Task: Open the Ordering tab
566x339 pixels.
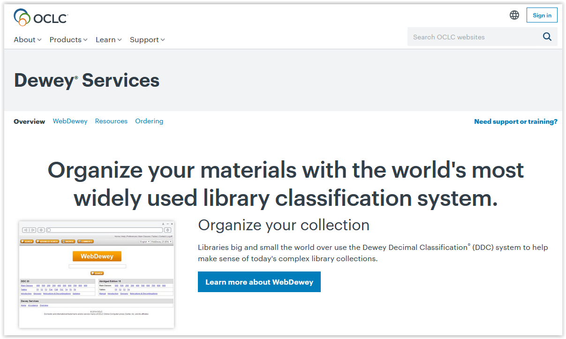Action: [x=149, y=121]
